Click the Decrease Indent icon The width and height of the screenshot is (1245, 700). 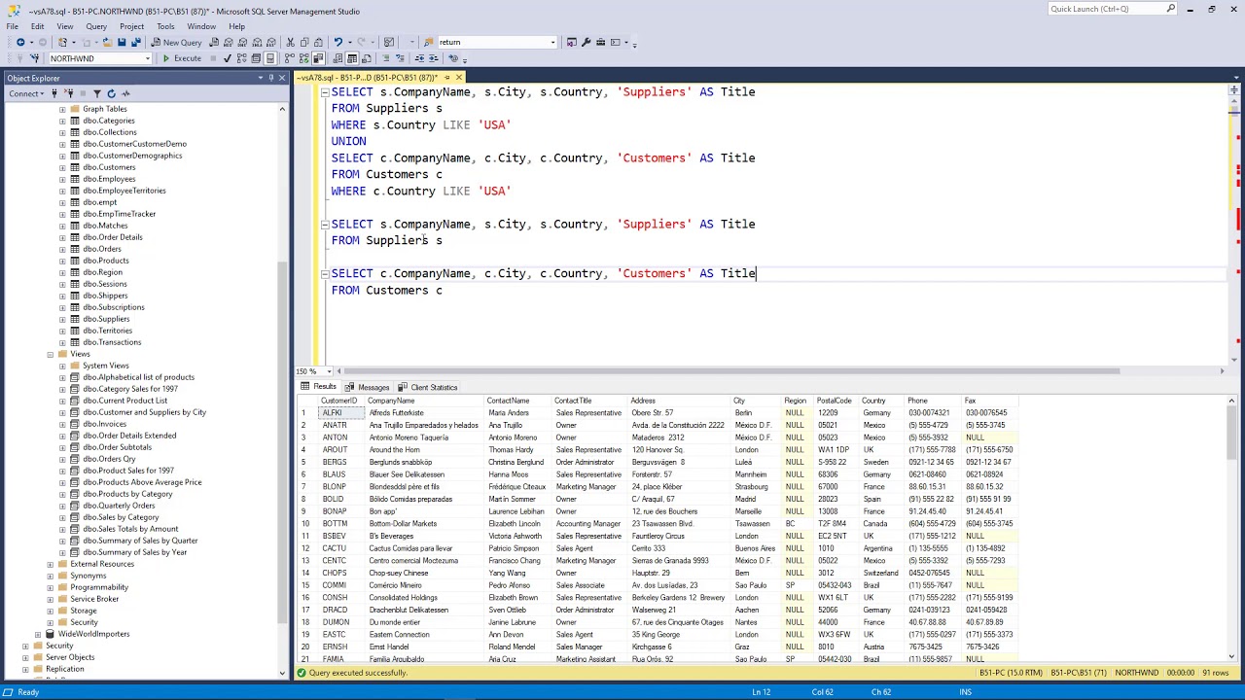point(419,58)
